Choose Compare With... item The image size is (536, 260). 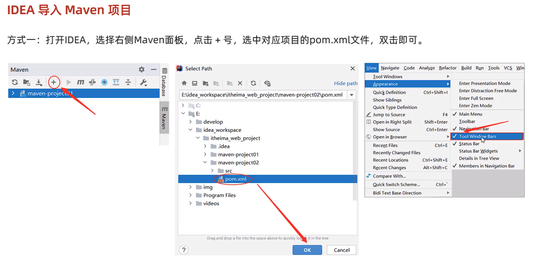pos(408,176)
